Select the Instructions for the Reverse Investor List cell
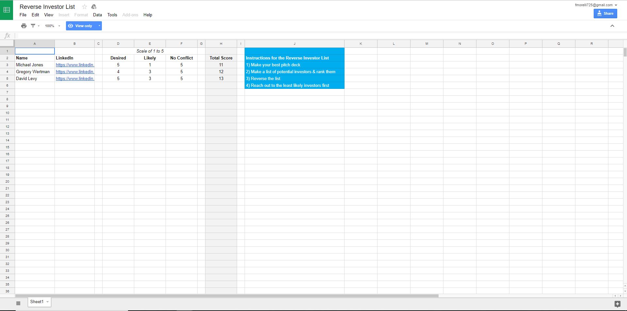Image resolution: width=627 pixels, height=311 pixels. tap(295, 58)
